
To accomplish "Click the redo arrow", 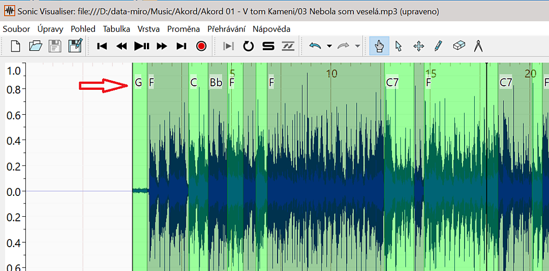I will click(343, 46).
